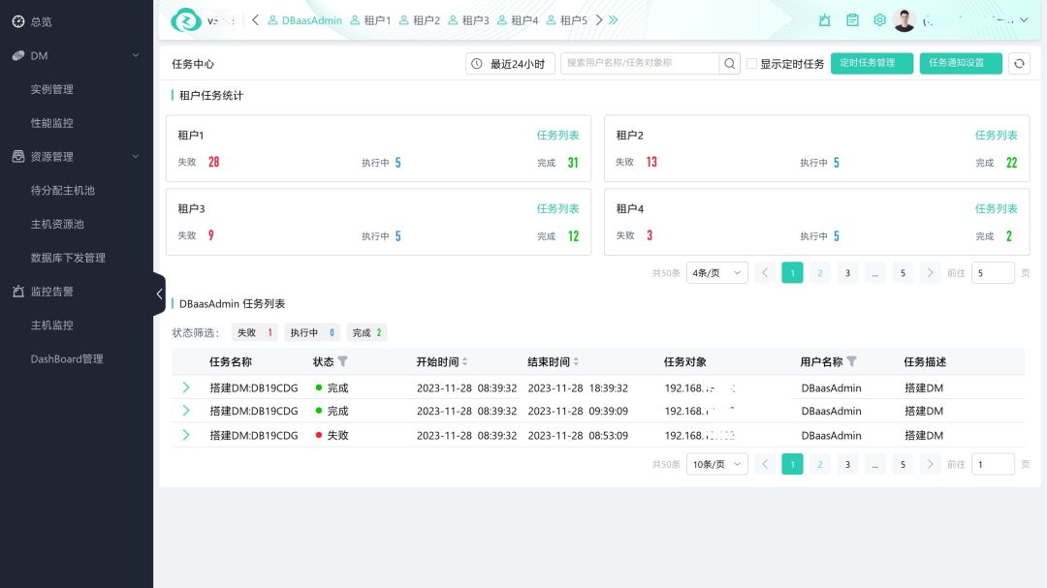The width and height of the screenshot is (1047, 588).
Task: Filter by 状态 column funnel icon
Action: click(342, 361)
